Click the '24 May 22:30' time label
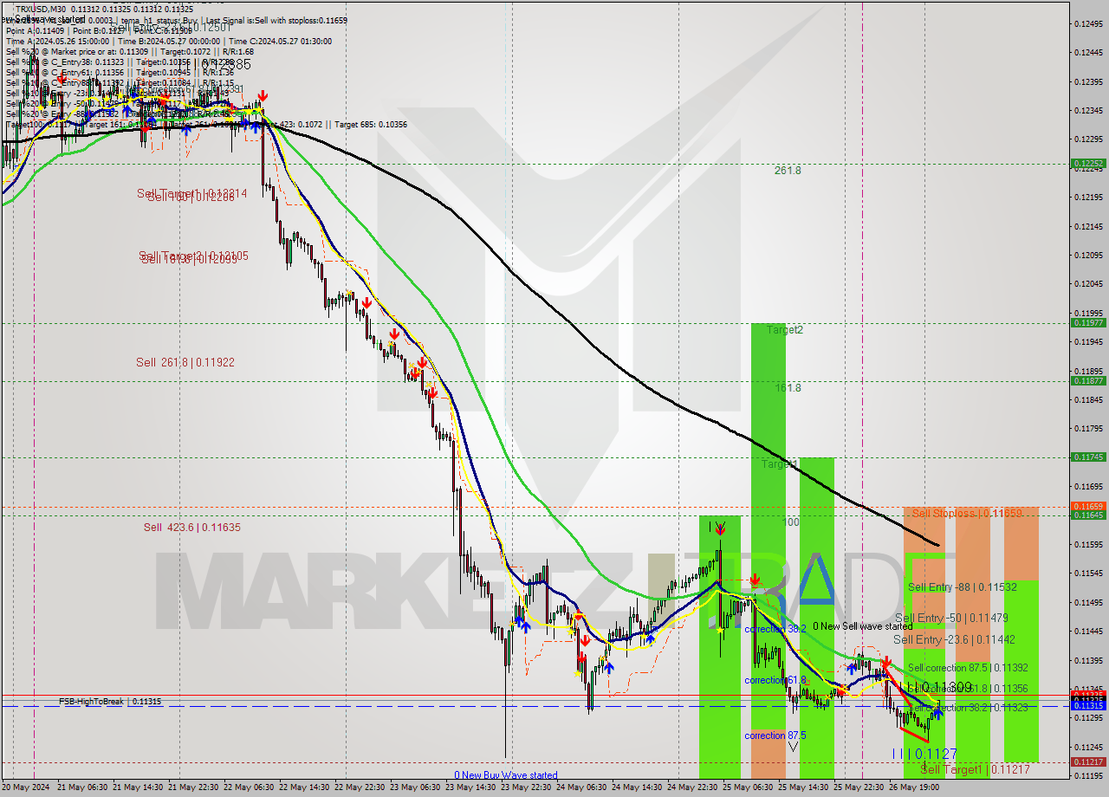Screen dimensions: 1109x797 pyautogui.click(x=692, y=787)
